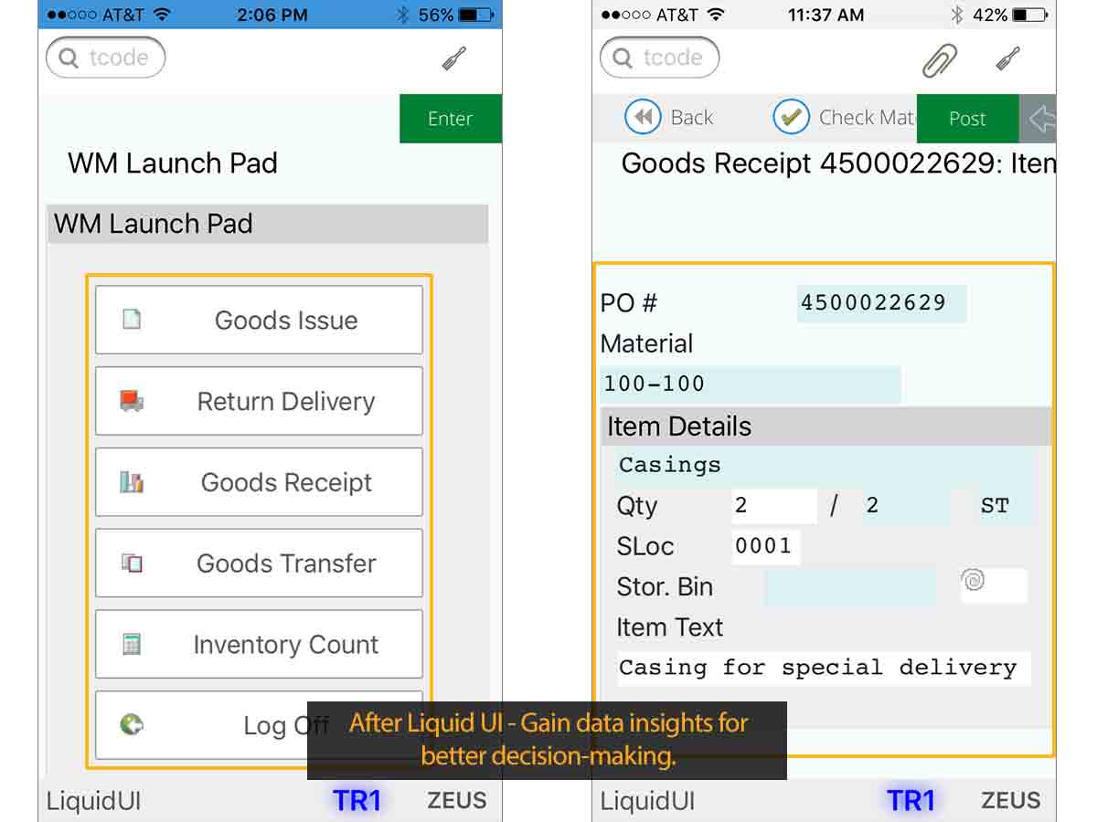1097x822 pixels.
Task: Open Goods Receipt from launch pad
Action: pyautogui.click(x=259, y=482)
